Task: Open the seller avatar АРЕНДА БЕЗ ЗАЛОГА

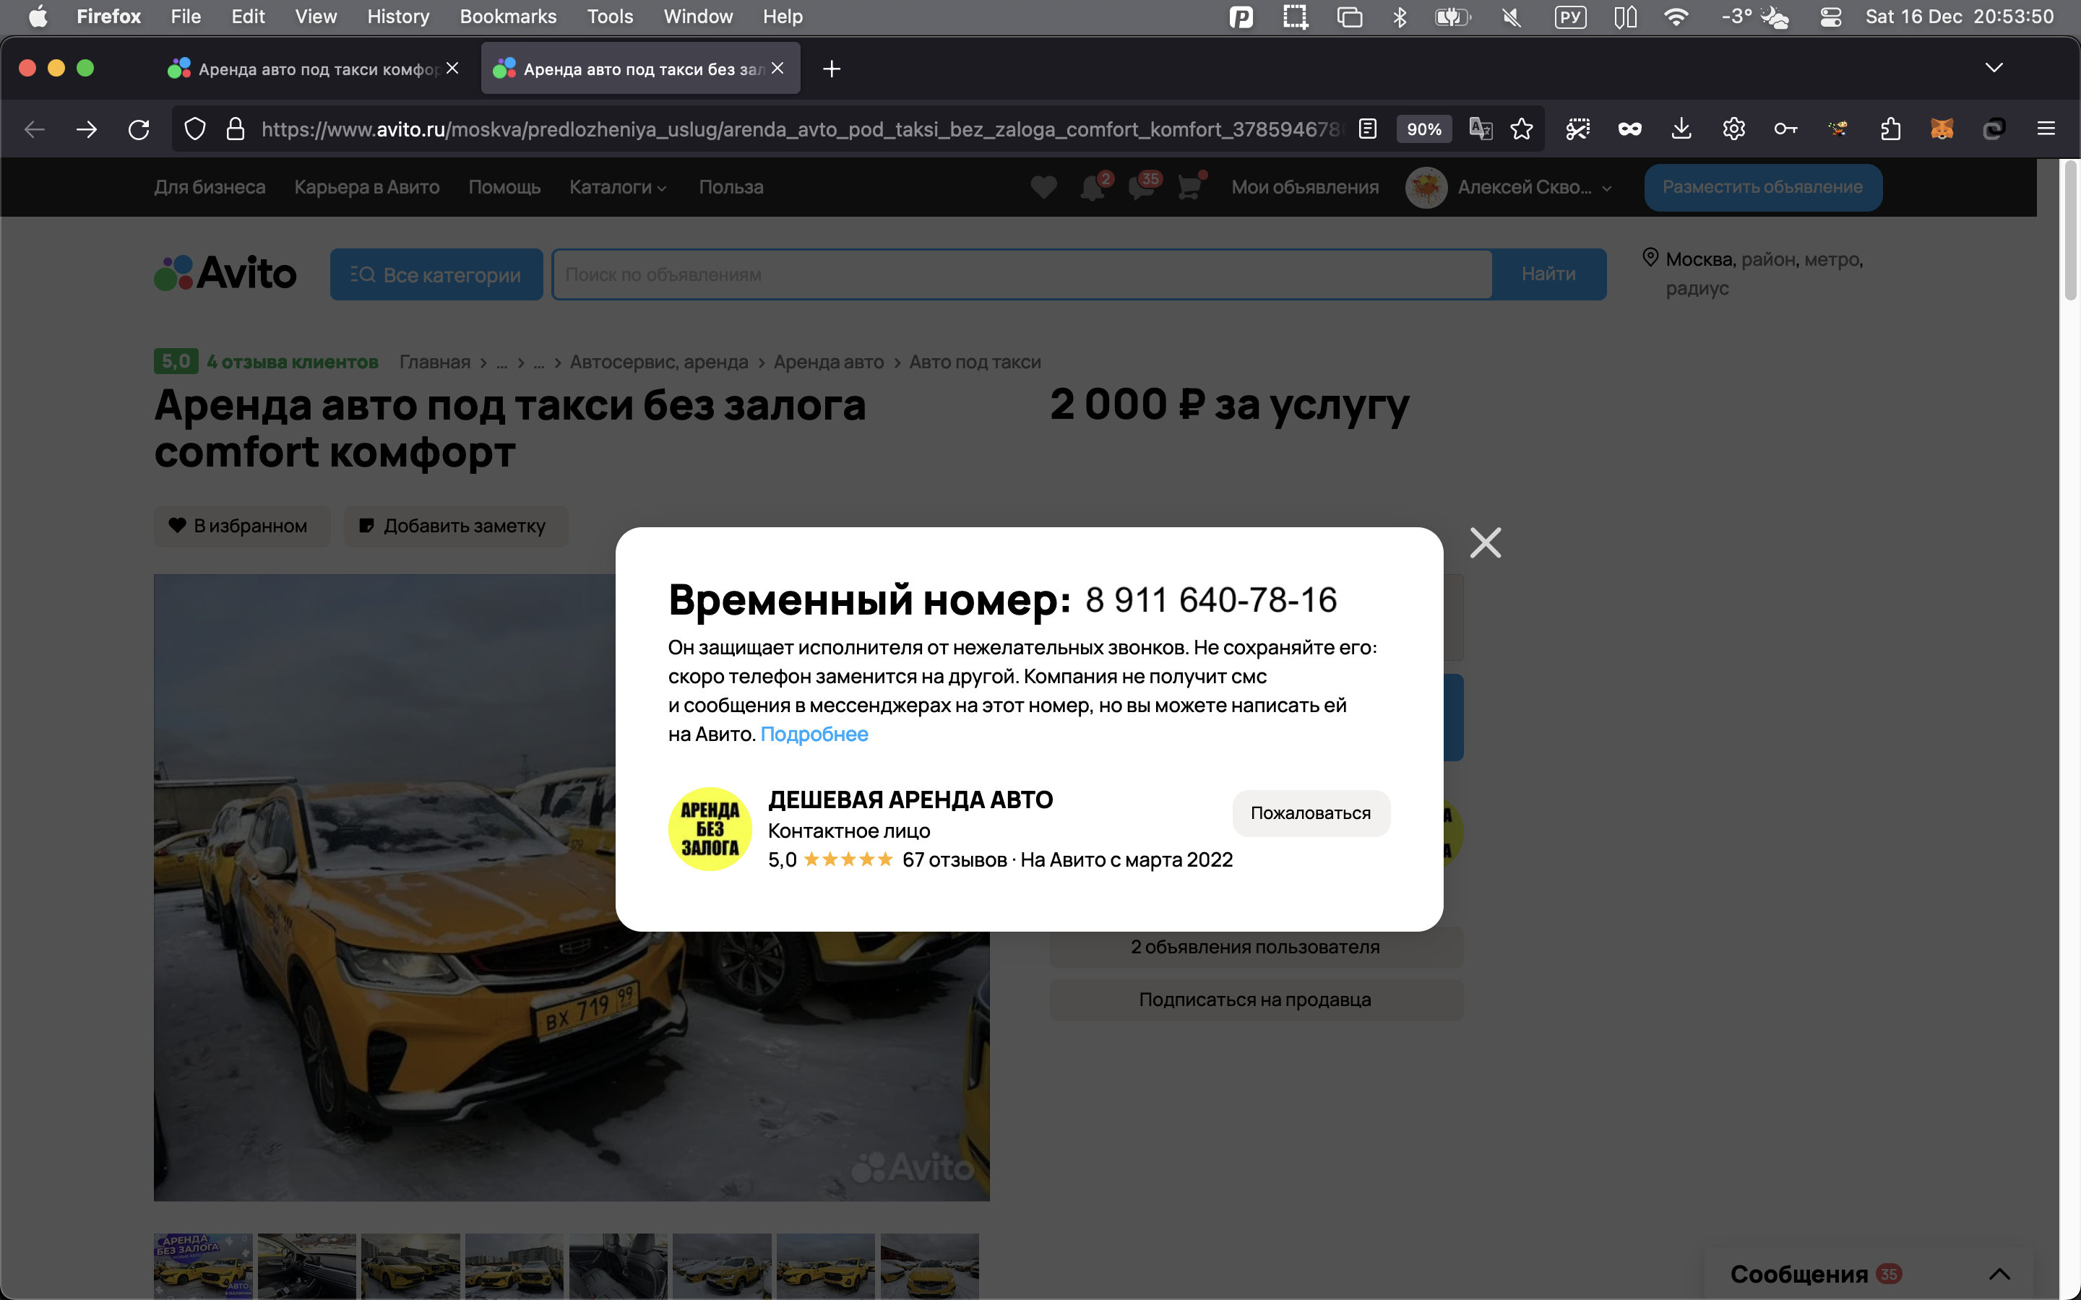Action: pyautogui.click(x=710, y=829)
